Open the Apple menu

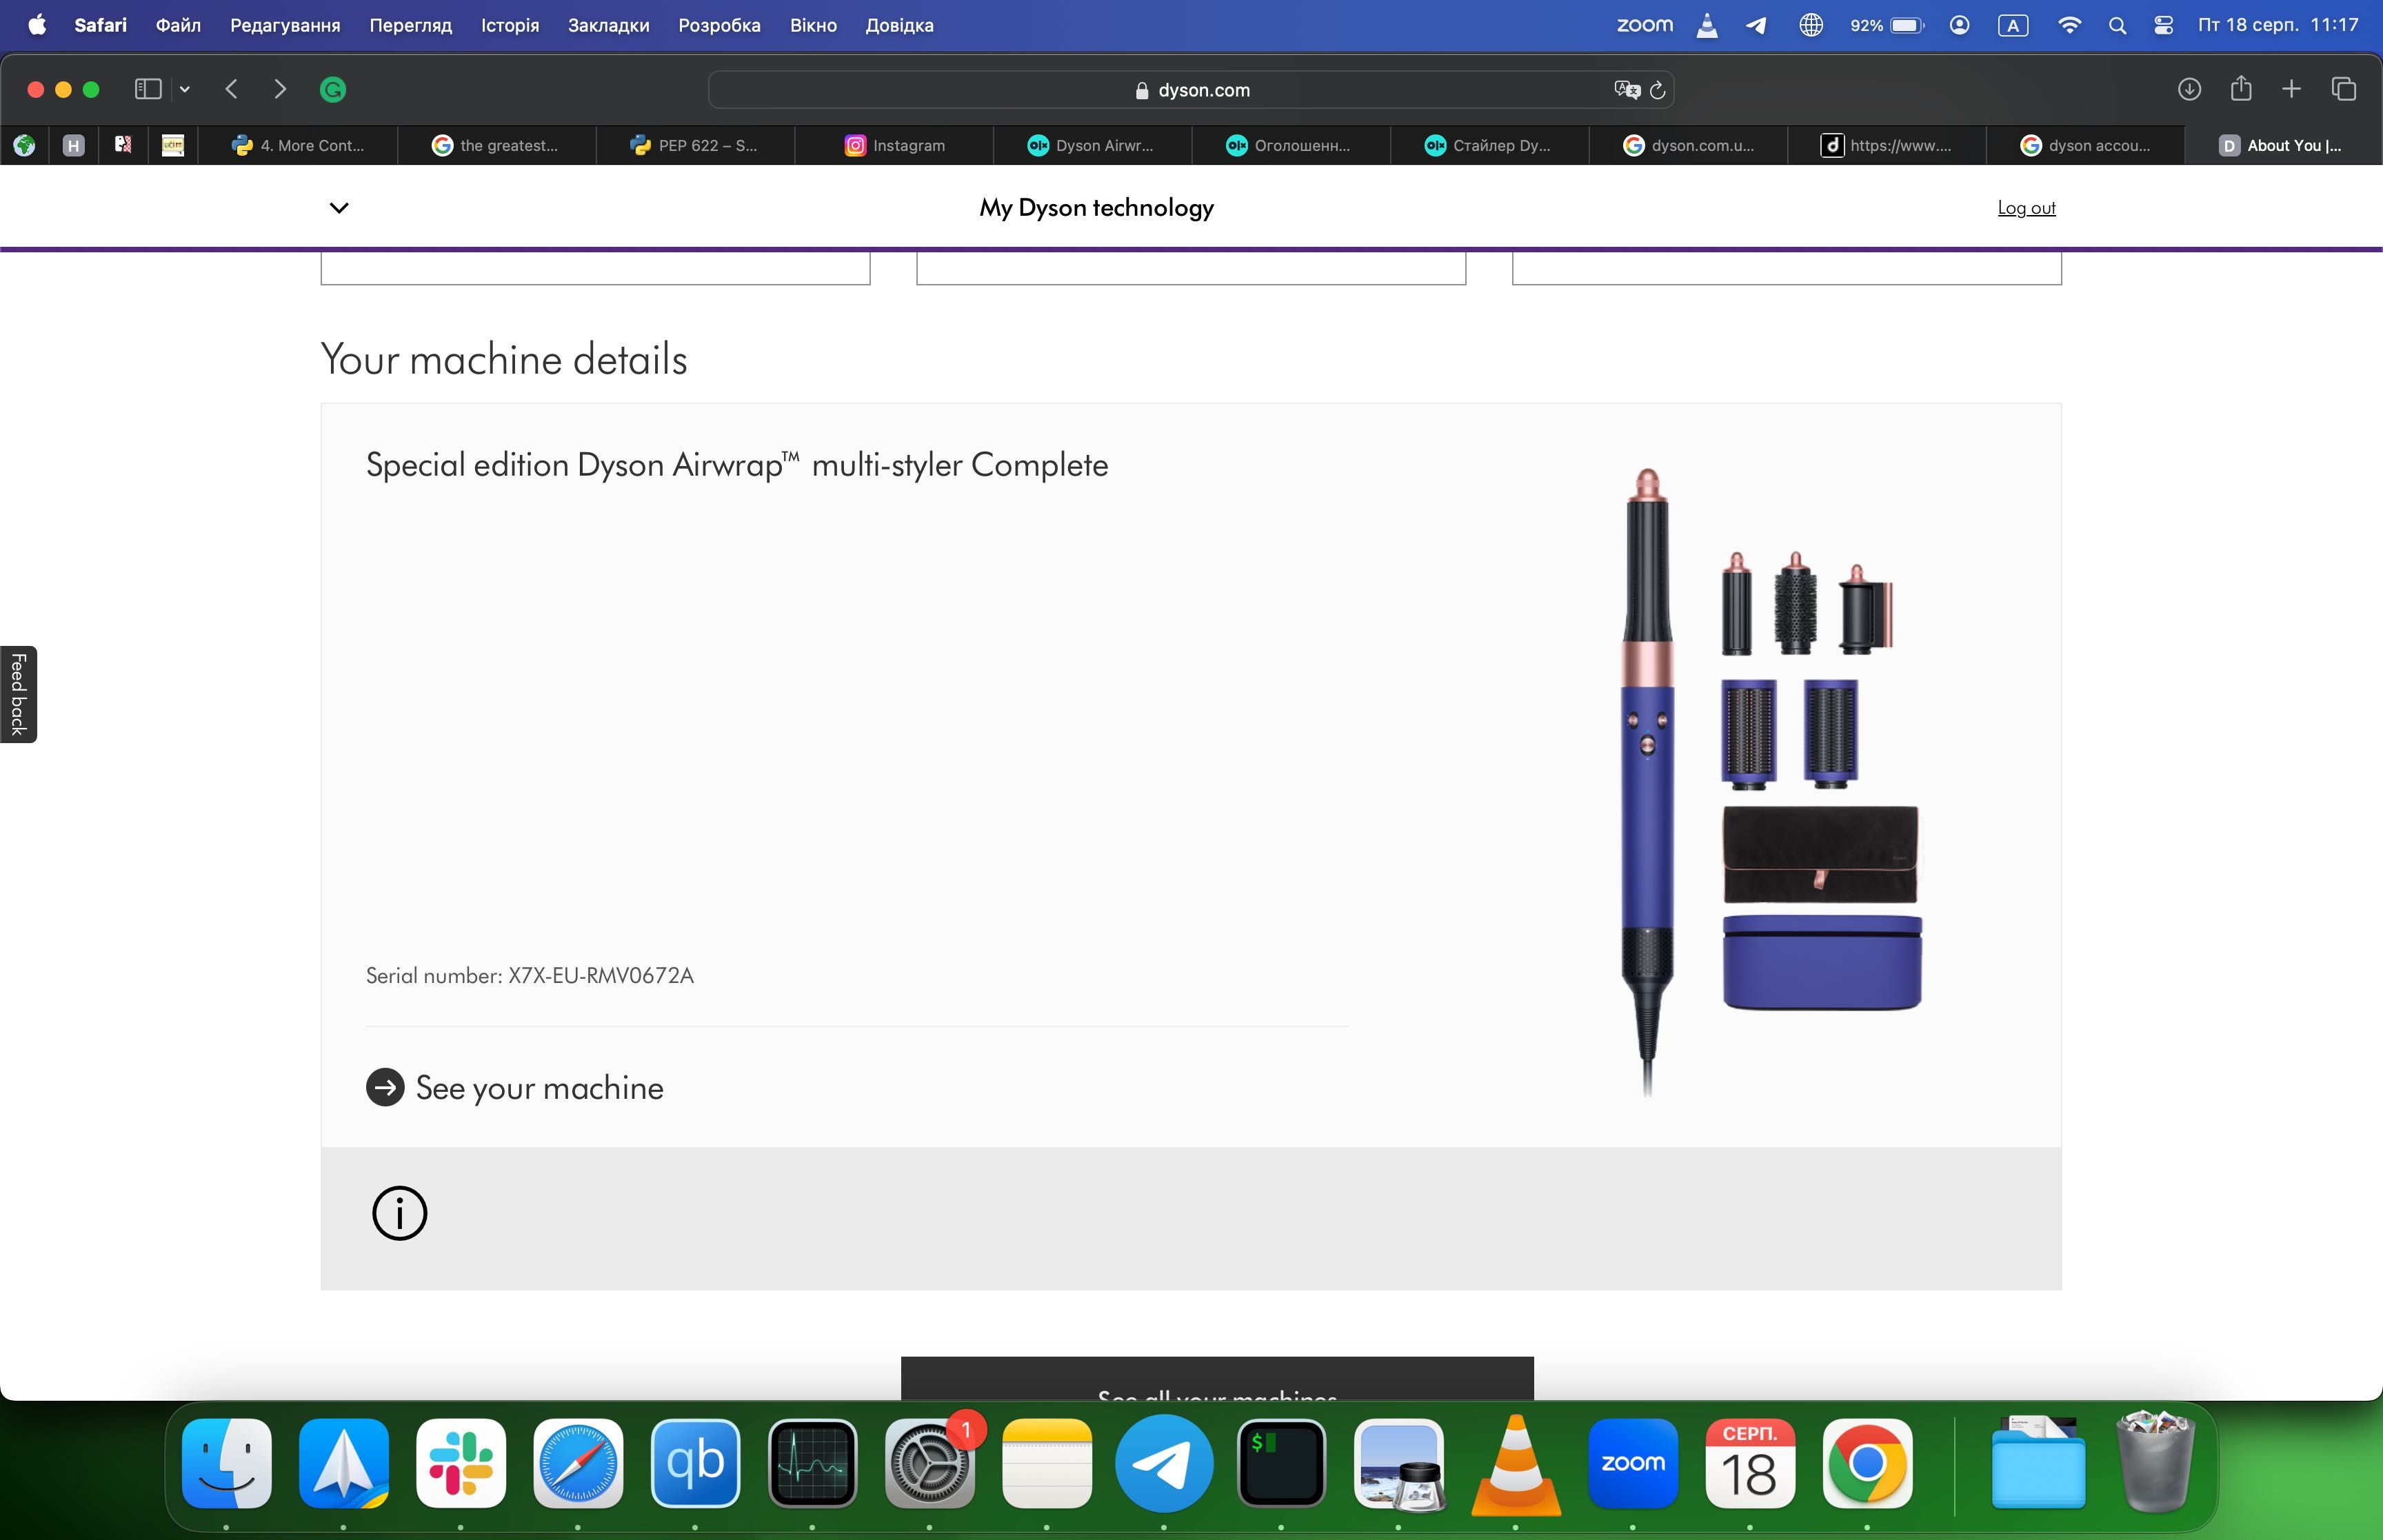pos(37,25)
